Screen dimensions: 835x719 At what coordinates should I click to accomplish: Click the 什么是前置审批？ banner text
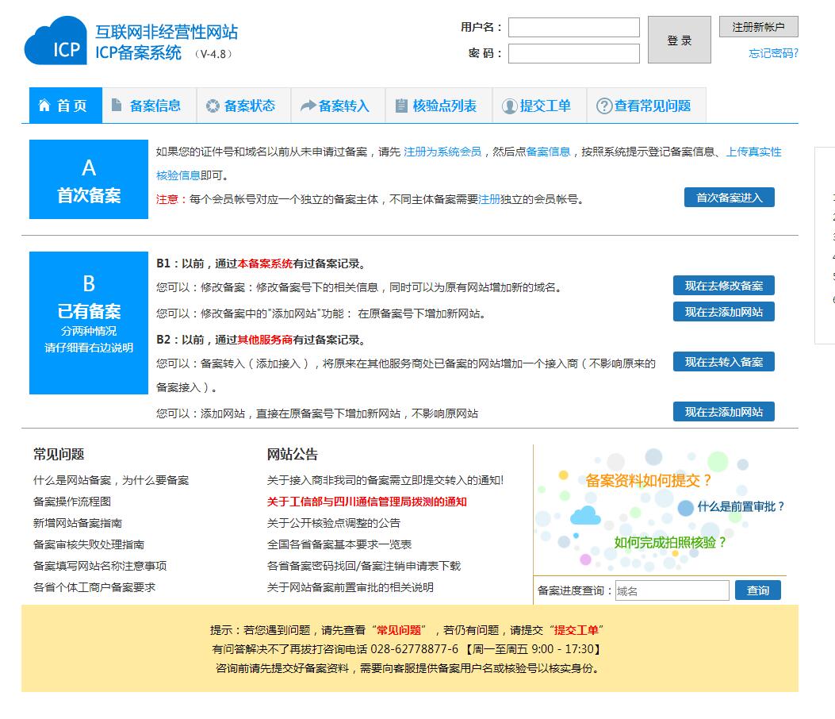pyautogui.click(x=741, y=506)
